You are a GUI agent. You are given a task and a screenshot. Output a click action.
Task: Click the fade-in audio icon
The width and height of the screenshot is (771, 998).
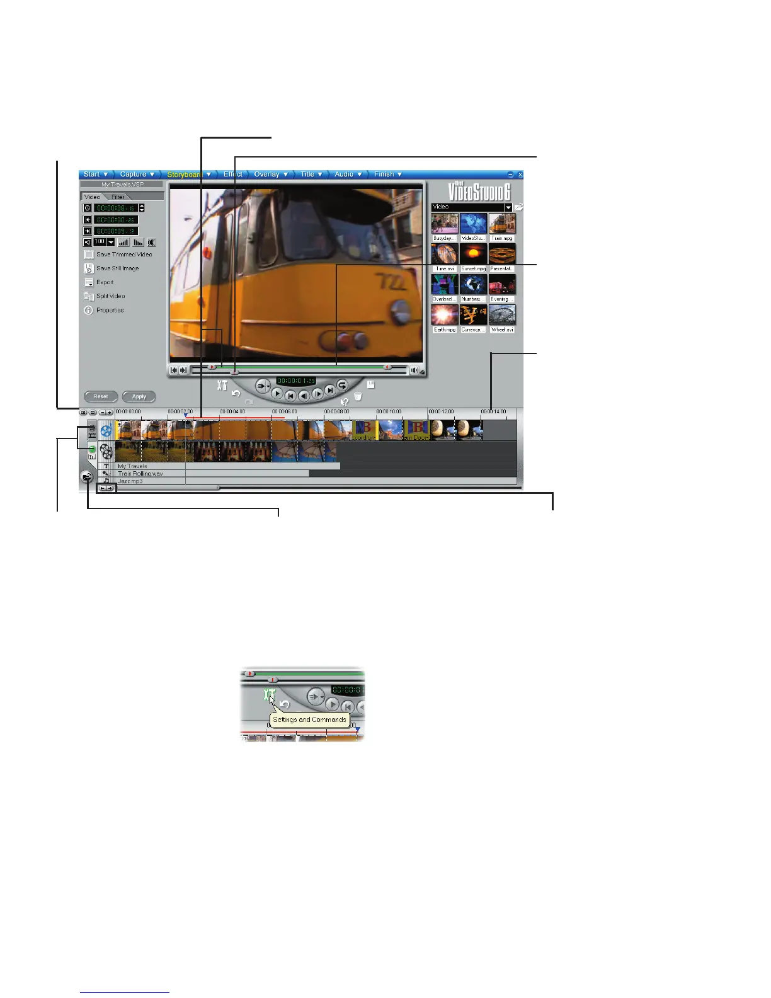(123, 243)
